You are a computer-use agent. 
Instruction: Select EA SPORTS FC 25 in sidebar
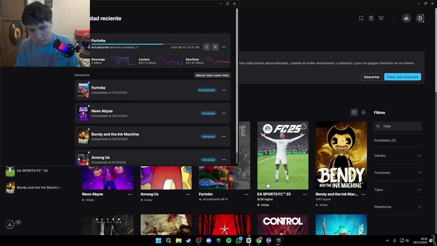click(33, 170)
